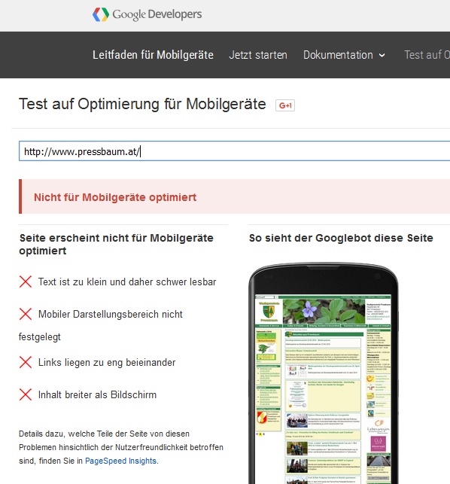Viewport: 450px width, 484px height.
Task: Click the Google Developers logo icon
Action: tap(101, 14)
